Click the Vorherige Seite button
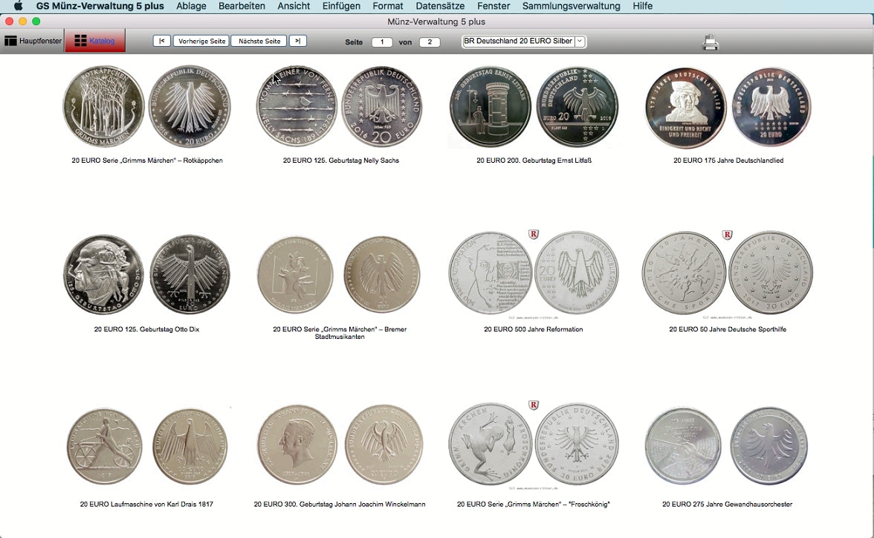Viewport: 874px width, 538px height. 201,41
